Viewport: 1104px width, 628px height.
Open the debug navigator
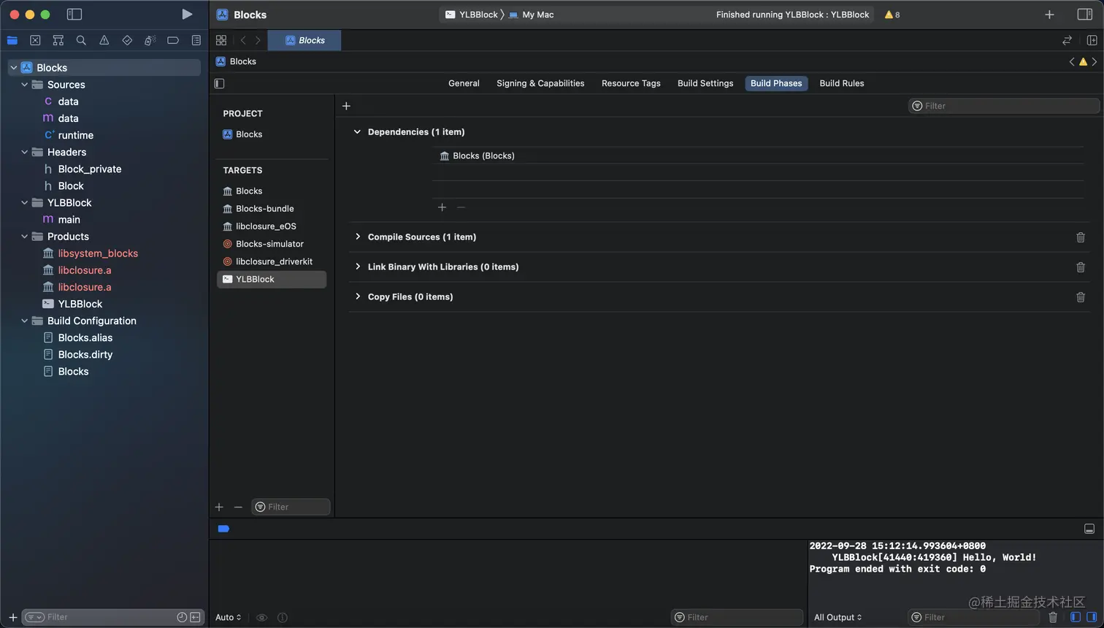(x=150, y=40)
